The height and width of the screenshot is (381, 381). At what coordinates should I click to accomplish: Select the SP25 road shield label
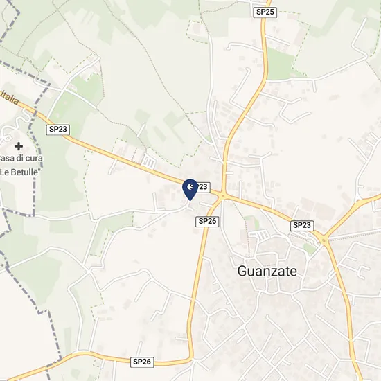click(x=265, y=12)
